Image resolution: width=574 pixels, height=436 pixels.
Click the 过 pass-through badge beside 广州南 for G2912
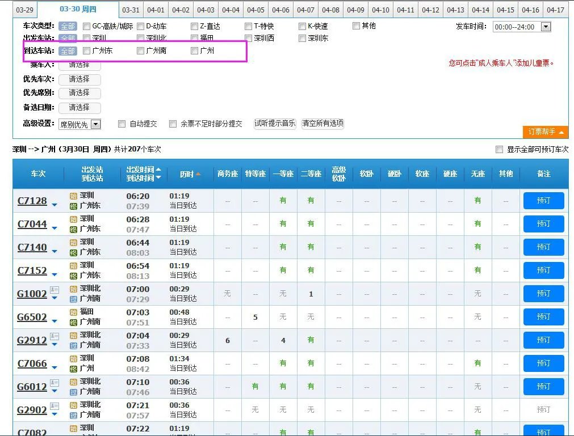click(74, 345)
